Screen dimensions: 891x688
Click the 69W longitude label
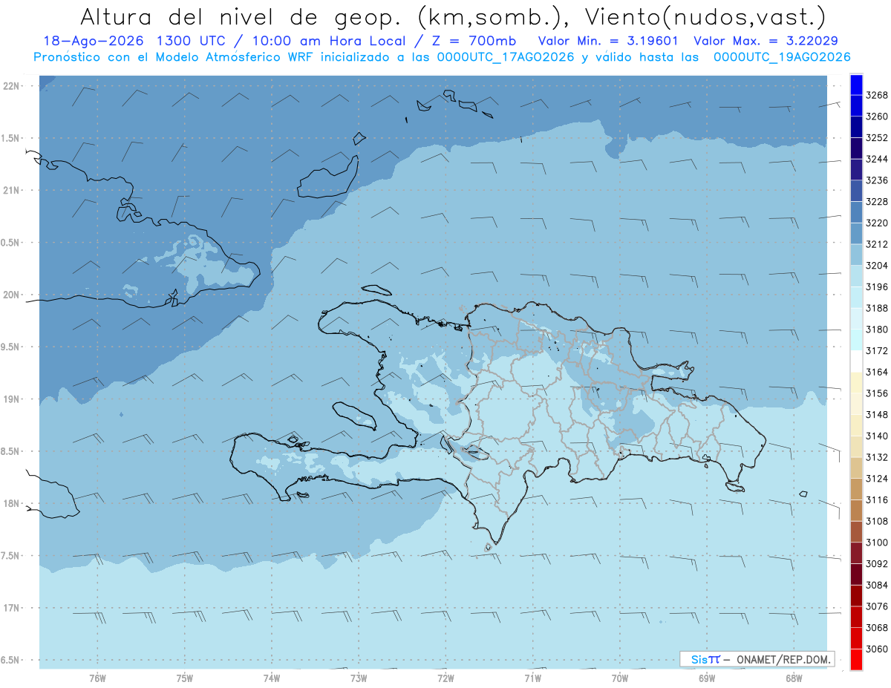click(707, 678)
